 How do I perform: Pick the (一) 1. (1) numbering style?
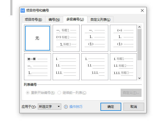[x=123, y=38]
